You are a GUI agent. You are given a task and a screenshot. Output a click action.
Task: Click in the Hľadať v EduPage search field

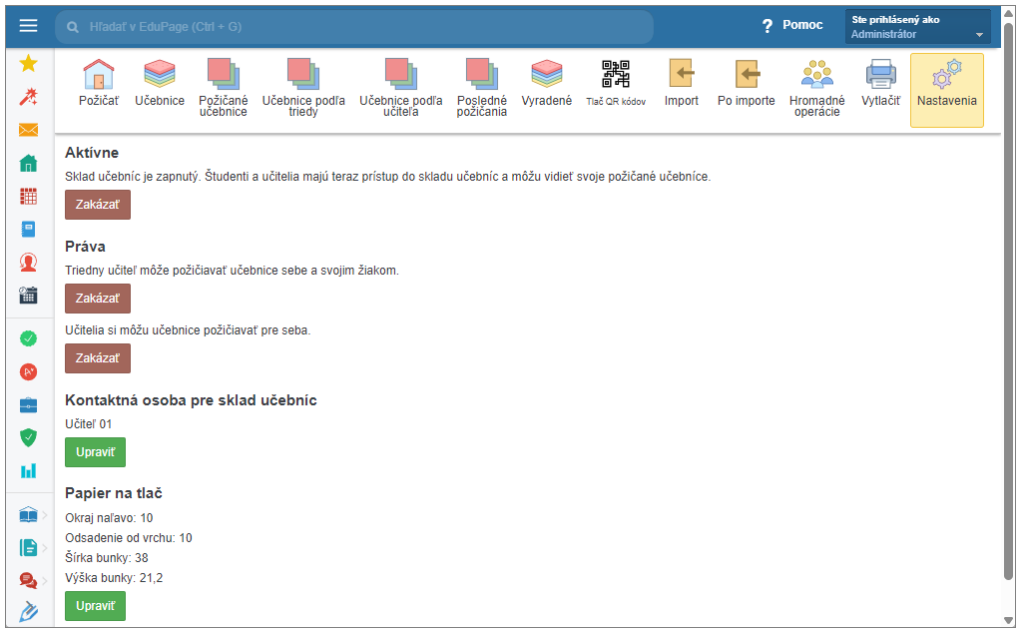coord(359,27)
